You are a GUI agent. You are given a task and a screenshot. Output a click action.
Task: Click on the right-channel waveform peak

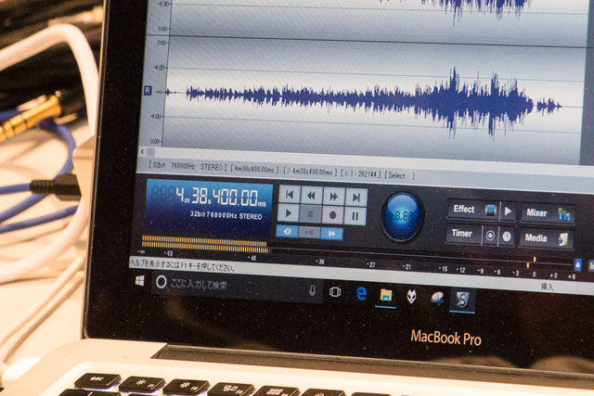453,100
